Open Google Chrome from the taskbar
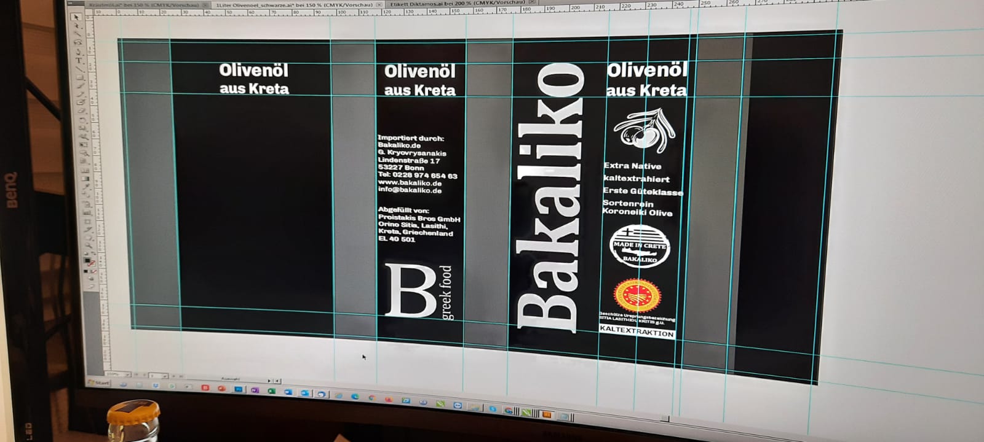Viewport: 984px width, 442px height. 372,398
